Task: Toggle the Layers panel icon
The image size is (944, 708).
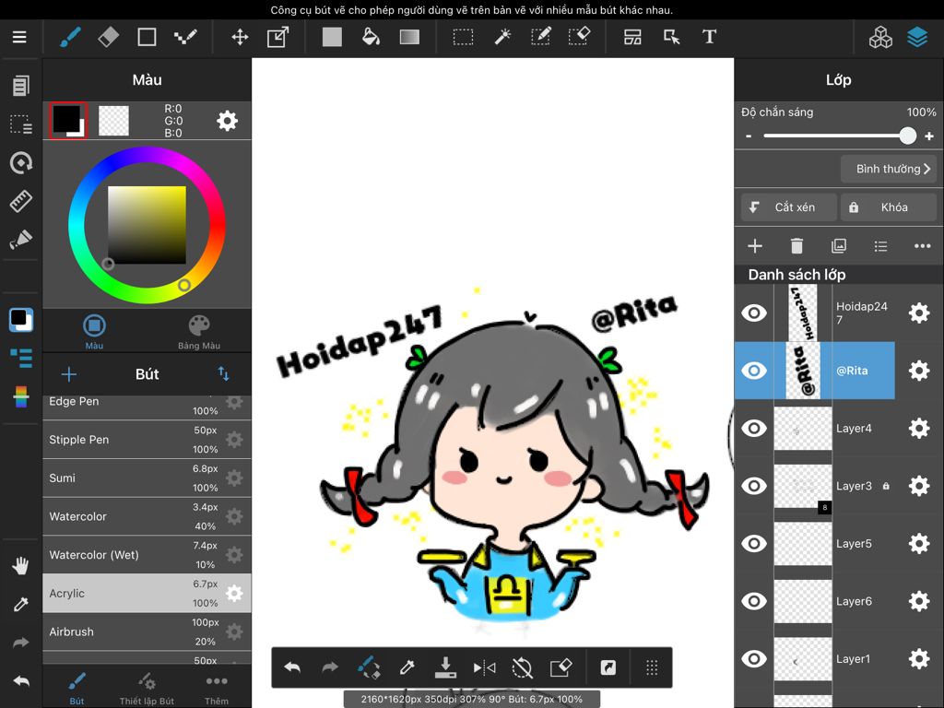Action: click(917, 37)
